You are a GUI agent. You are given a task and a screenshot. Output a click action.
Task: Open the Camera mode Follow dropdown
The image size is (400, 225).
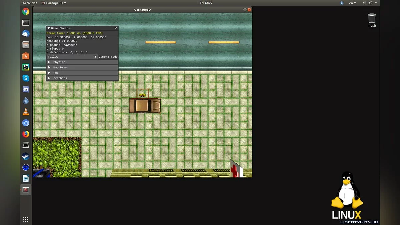[x=72, y=57]
